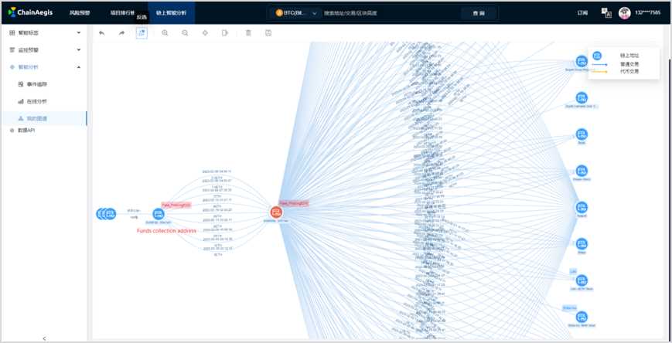Click the address search input field

387,13
